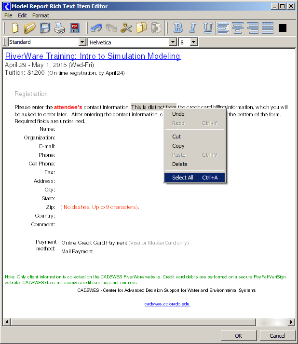Export to PDF with the PDF icon
The height and width of the screenshot is (344, 298).
coord(75,28)
